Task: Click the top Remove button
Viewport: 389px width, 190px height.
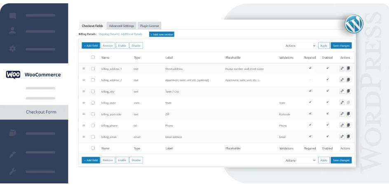Action: point(108,46)
